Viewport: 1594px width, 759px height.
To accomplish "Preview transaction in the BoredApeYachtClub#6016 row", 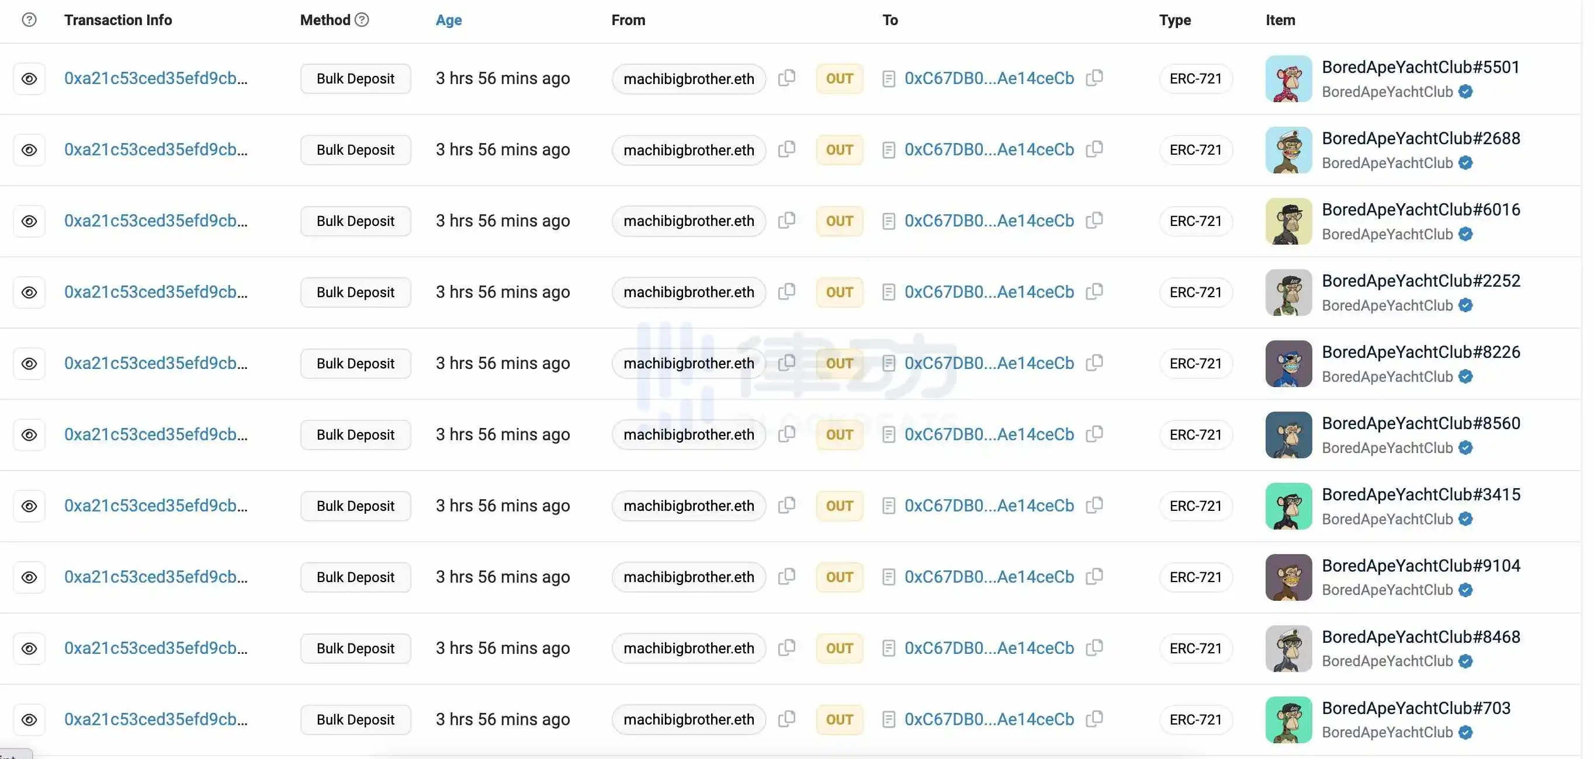I will (x=29, y=221).
